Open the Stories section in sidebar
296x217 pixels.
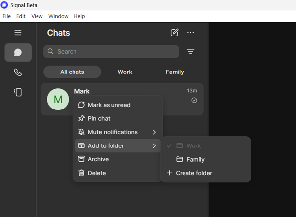pos(18,92)
